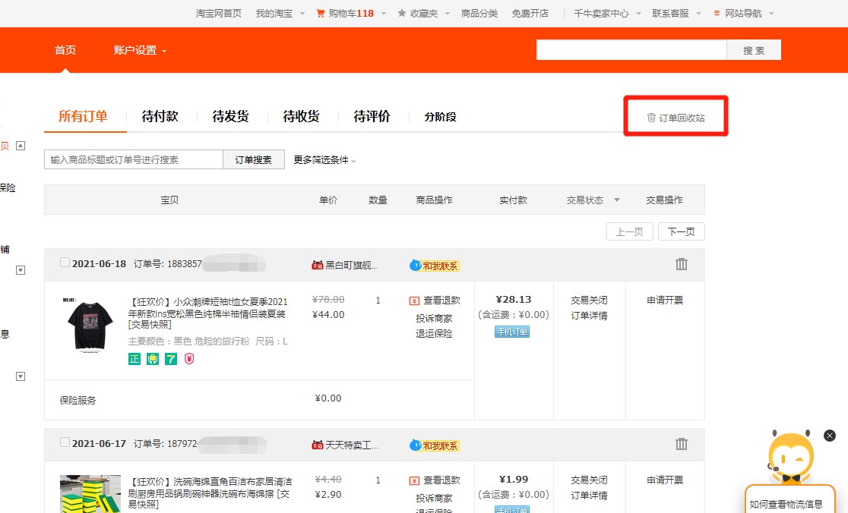Click the green 7-day return badge

[x=171, y=358]
